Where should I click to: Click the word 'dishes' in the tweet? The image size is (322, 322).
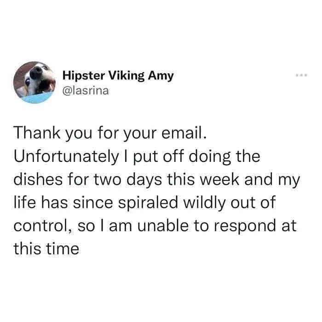[x=38, y=179]
